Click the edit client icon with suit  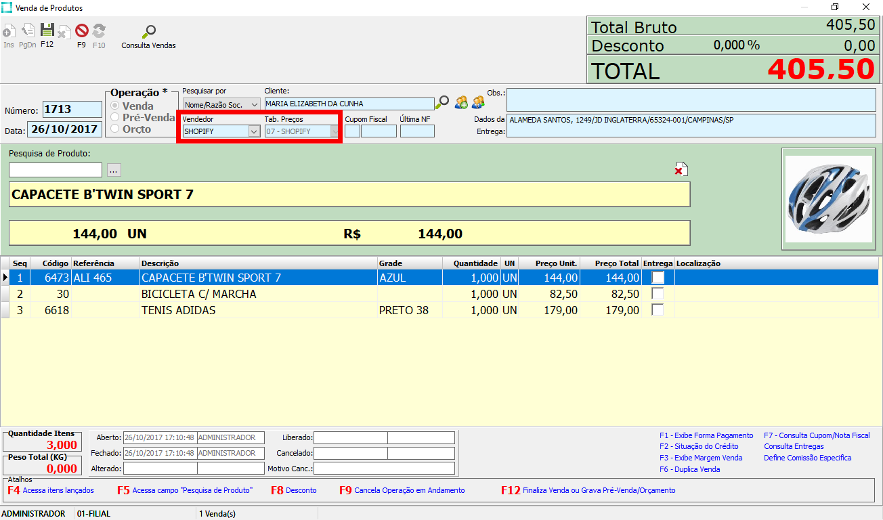[478, 103]
